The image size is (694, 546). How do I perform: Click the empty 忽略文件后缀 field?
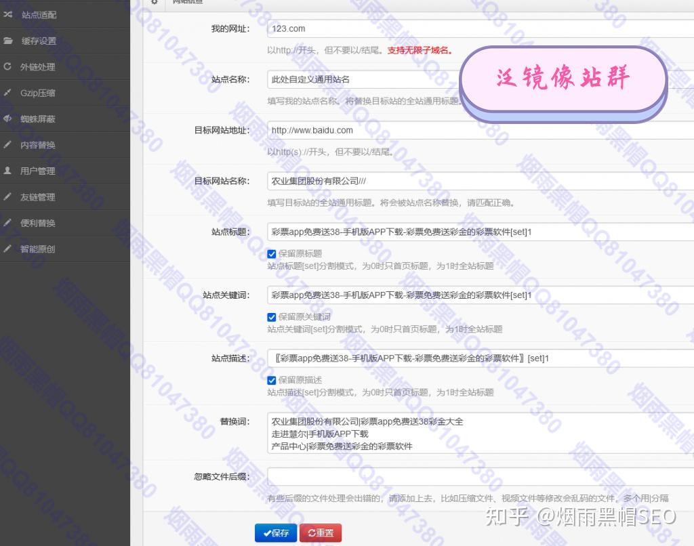(x=481, y=477)
